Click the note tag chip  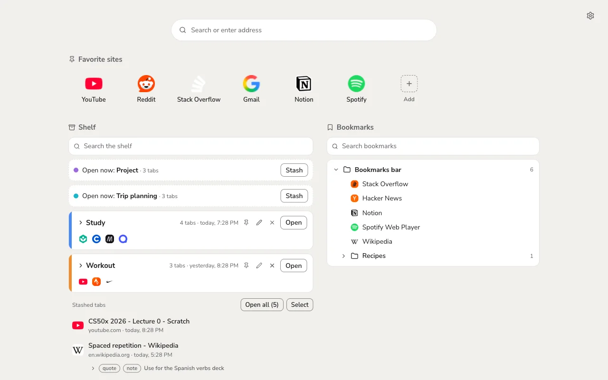pyautogui.click(x=132, y=368)
